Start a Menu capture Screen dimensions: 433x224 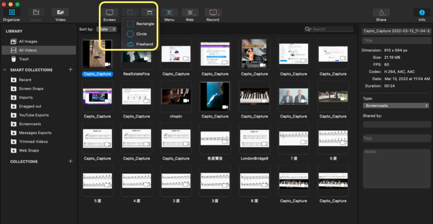169,13
